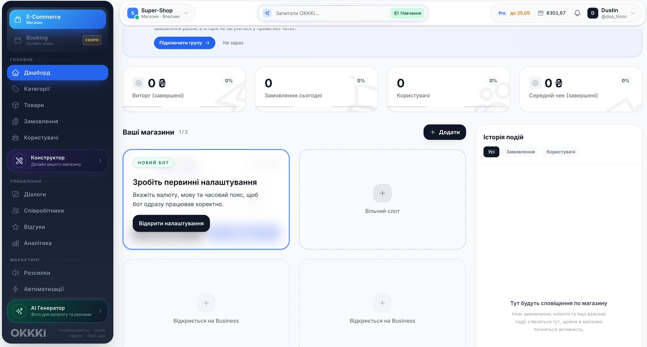This screenshot has width=647, height=347.
Task: Open Дашборд in the sidebar
Action: click(58, 73)
